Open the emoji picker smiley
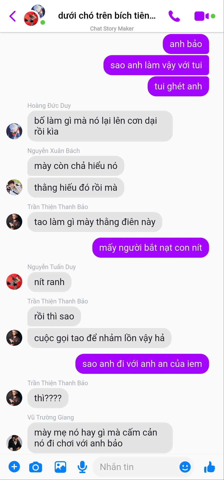The height and width of the screenshot is (480, 224). pos(185,467)
